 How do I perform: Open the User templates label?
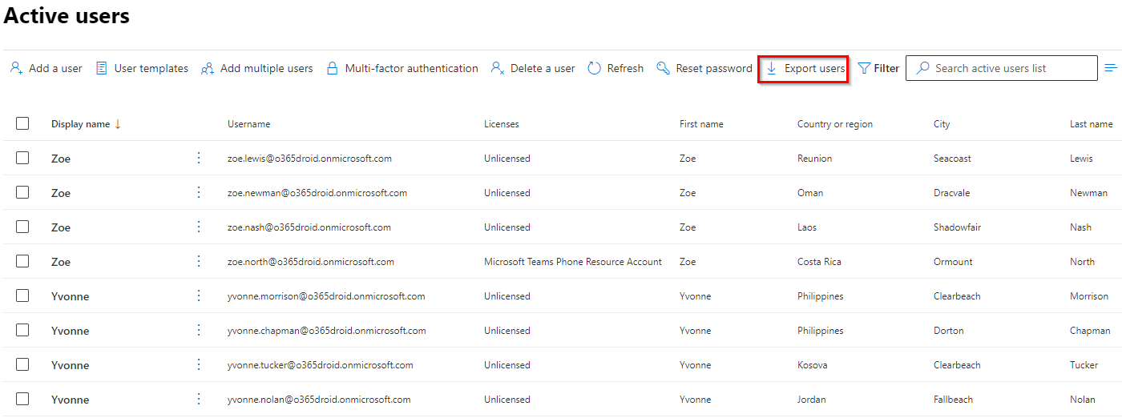tap(151, 68)
